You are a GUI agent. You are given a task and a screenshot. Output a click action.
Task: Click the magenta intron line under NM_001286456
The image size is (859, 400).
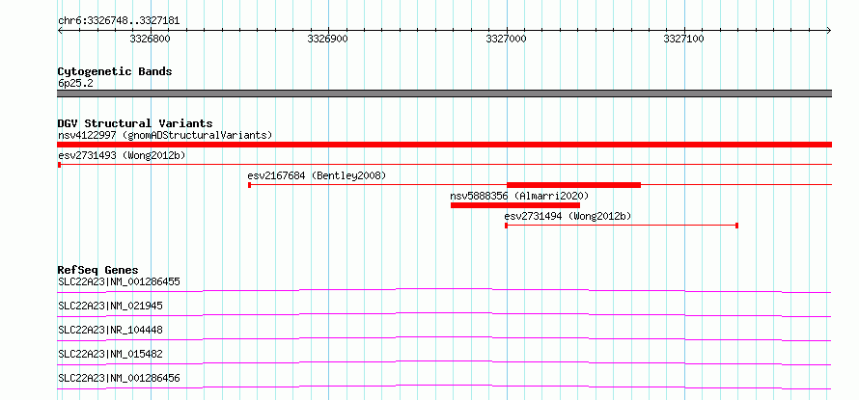click(x=444, y=387)
